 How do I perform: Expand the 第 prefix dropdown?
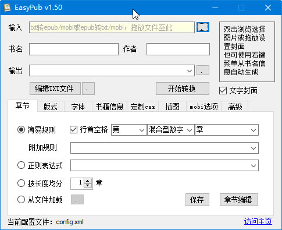click(142, 130)
